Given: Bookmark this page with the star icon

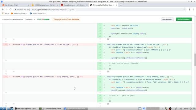Looking at the screenshot, I should tap(184, 9).
